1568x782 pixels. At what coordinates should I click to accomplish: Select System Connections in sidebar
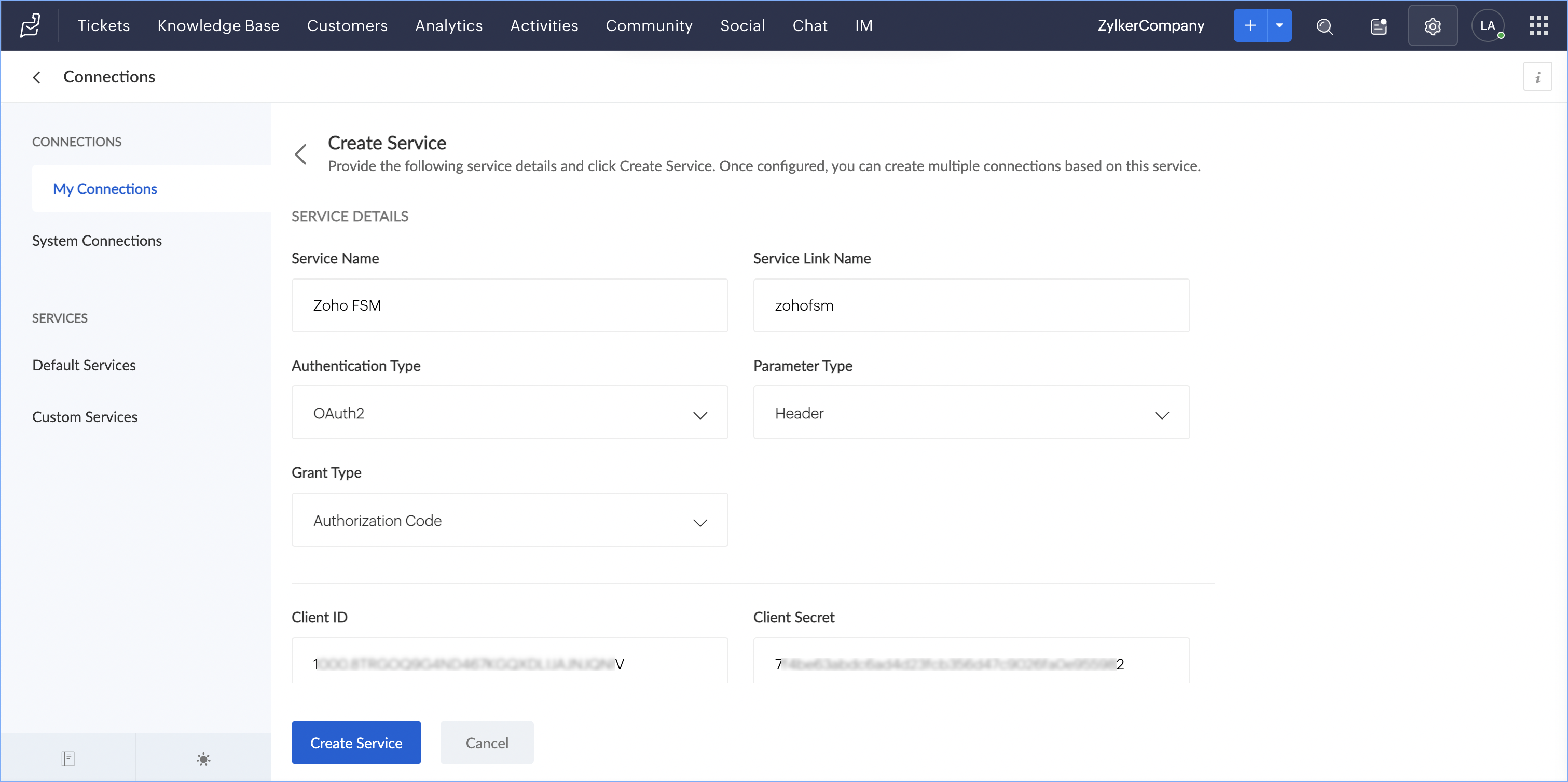tap(97, 241)
